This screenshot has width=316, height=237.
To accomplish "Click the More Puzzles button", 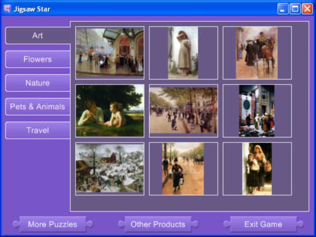I will (x=52, y=224).
